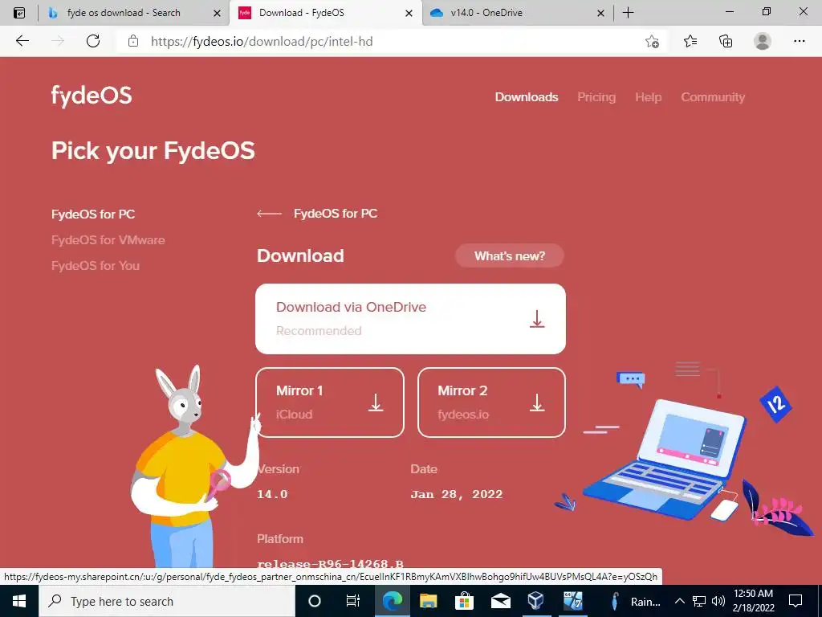Image resolution: width=822 pixels, height=617 pixels.
Task: Click the profile avatar icon
Action: click(763, 41)
